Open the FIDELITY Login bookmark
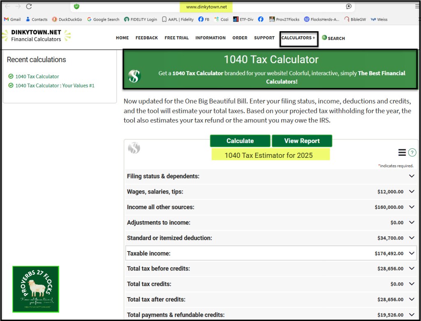 coord(141,19)
